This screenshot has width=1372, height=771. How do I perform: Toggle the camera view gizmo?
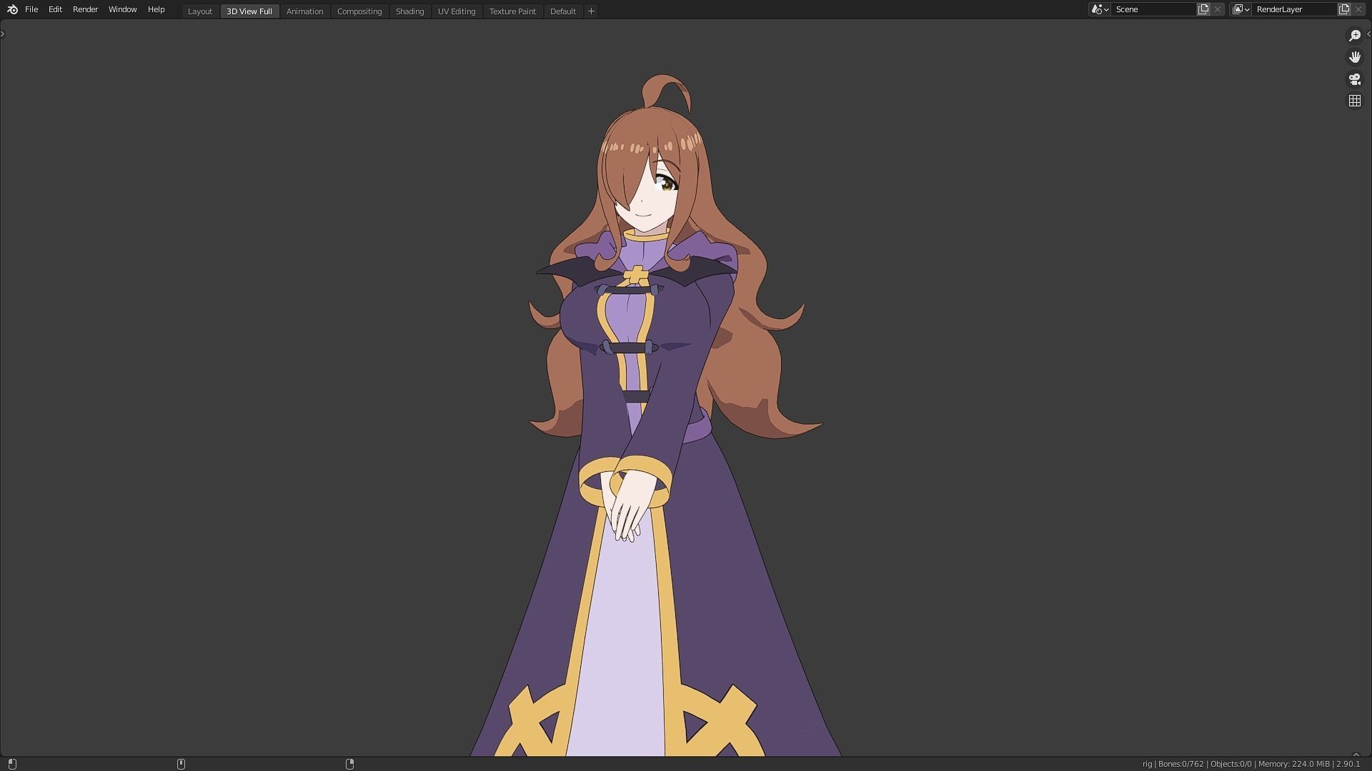(1354, 79)
